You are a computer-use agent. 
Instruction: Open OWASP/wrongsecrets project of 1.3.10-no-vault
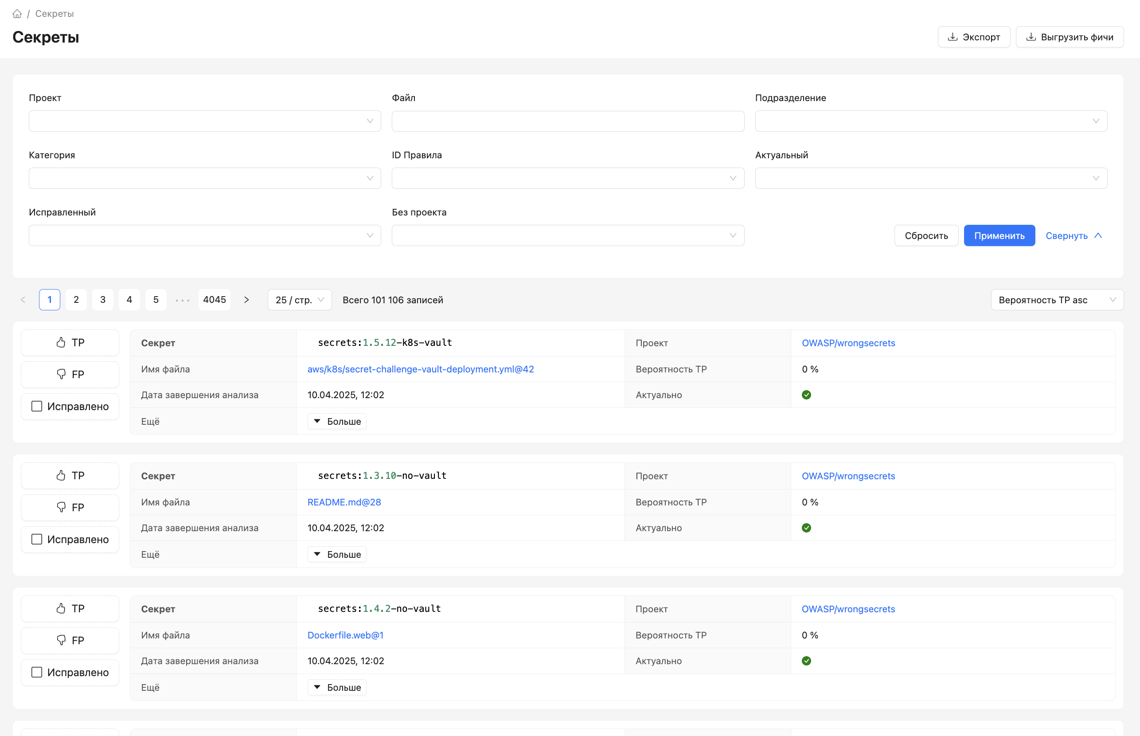pos(848,476)
